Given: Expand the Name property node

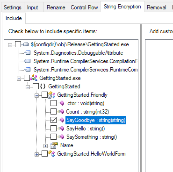Looking at the screenshot, I should (45, 146).
